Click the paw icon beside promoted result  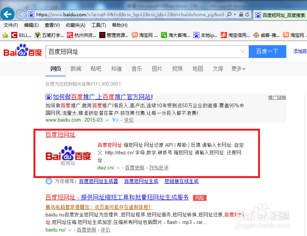[x=49, y=97]
